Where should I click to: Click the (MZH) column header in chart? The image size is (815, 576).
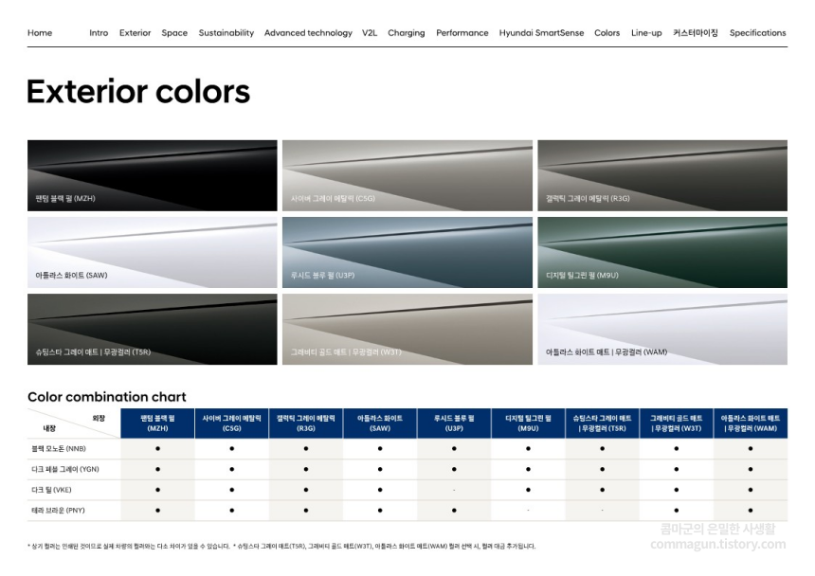(x=157, y=423)
